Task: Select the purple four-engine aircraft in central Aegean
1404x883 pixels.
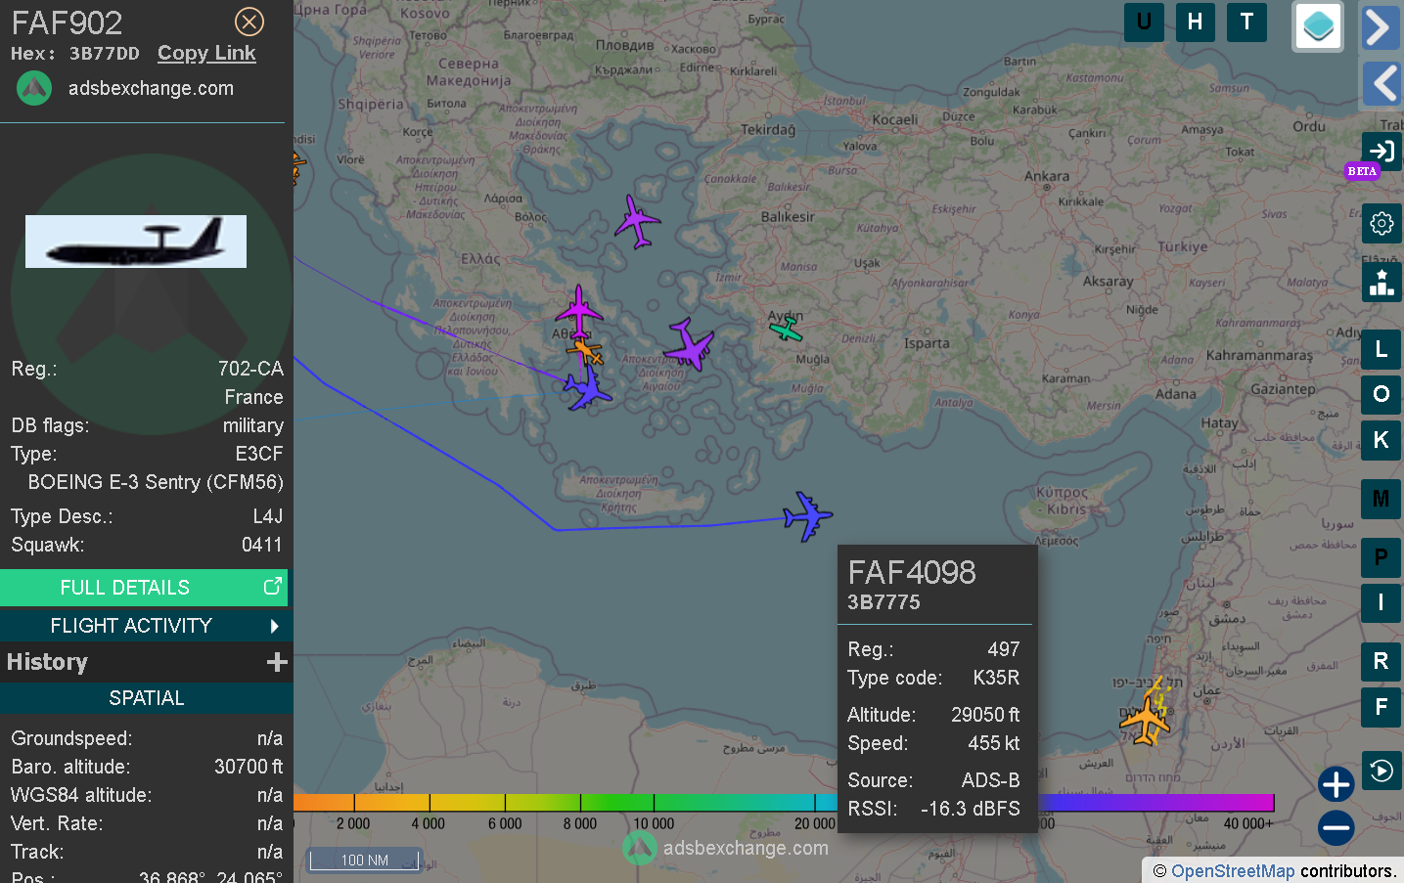Action: (x=690, y=343)
